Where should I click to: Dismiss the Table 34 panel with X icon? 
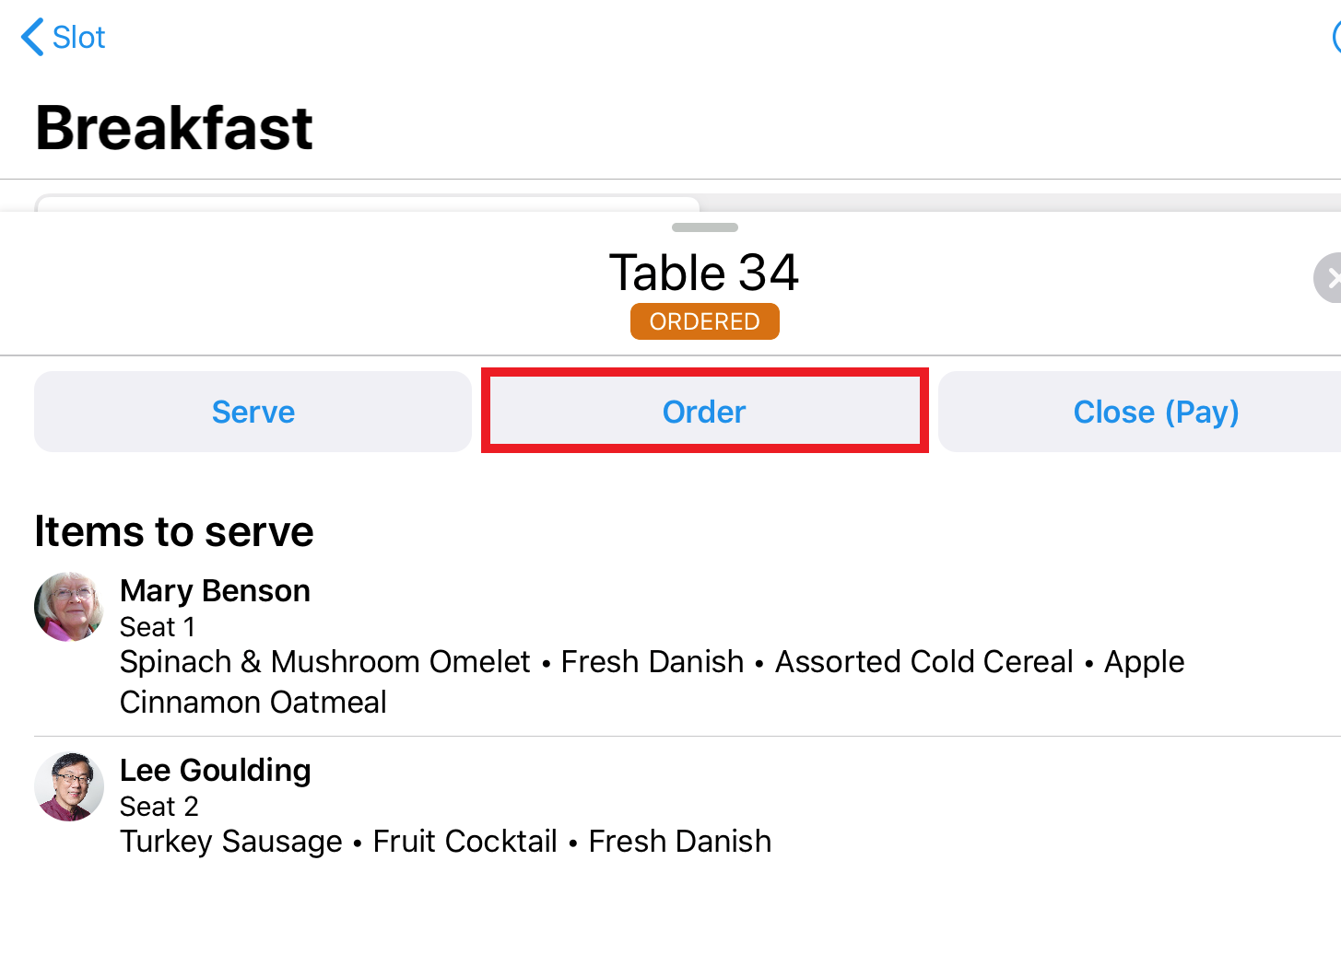[x=1328, y=277]
